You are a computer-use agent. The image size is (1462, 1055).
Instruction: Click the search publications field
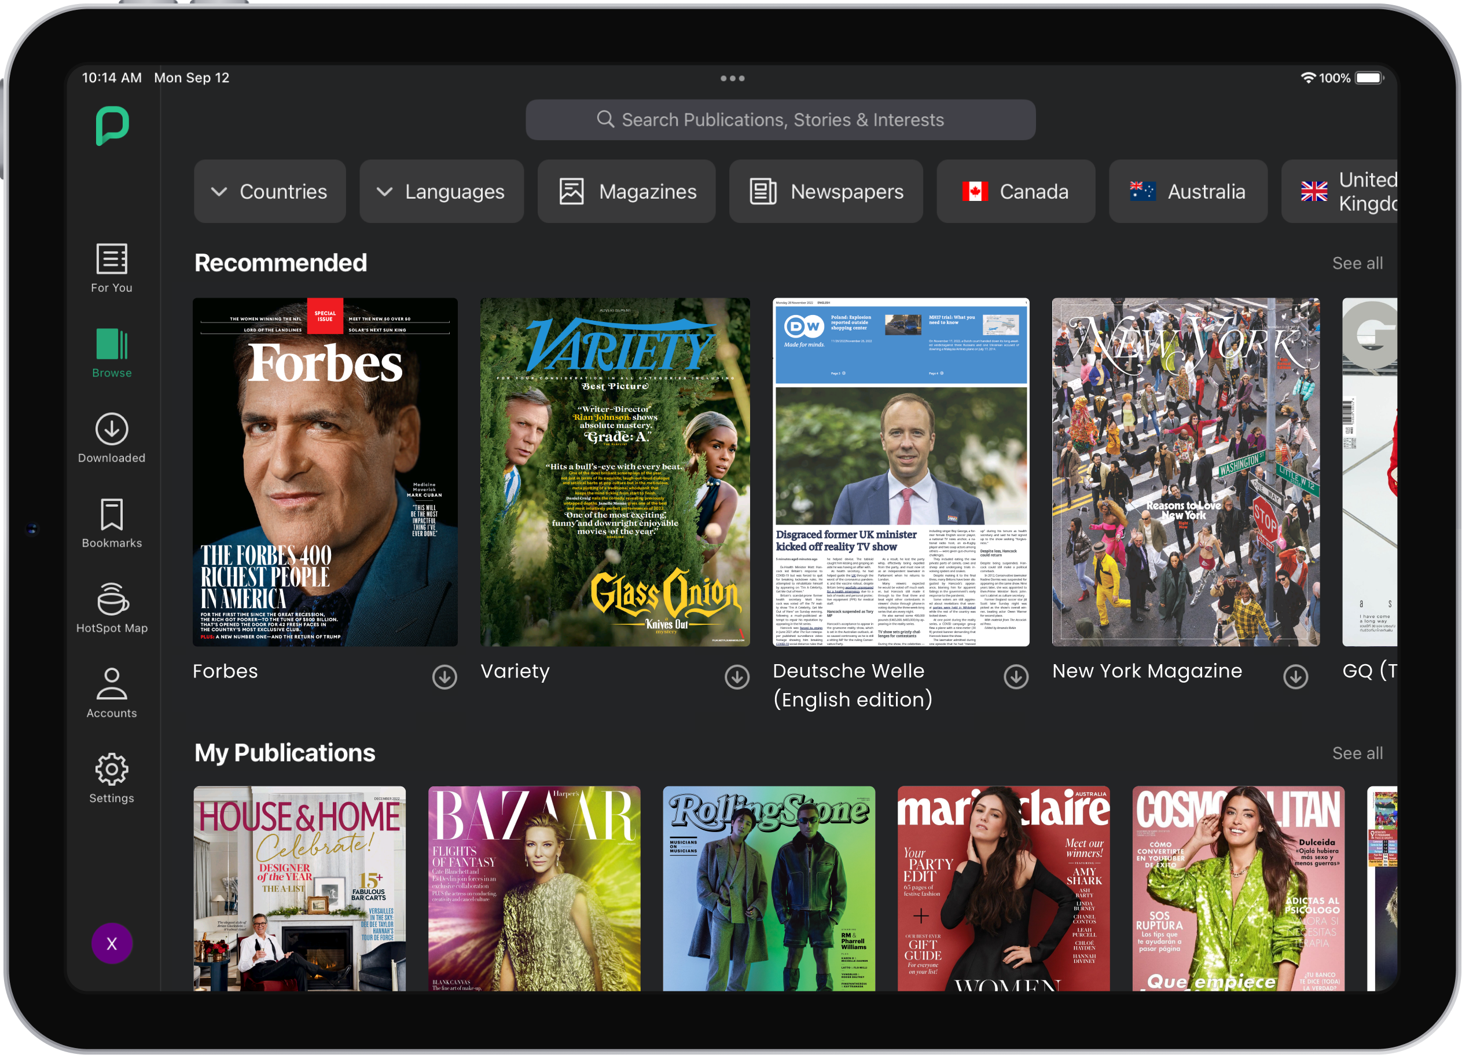pos(781,120)
